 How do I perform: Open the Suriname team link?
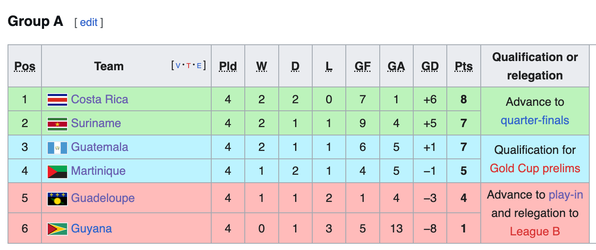96,123
